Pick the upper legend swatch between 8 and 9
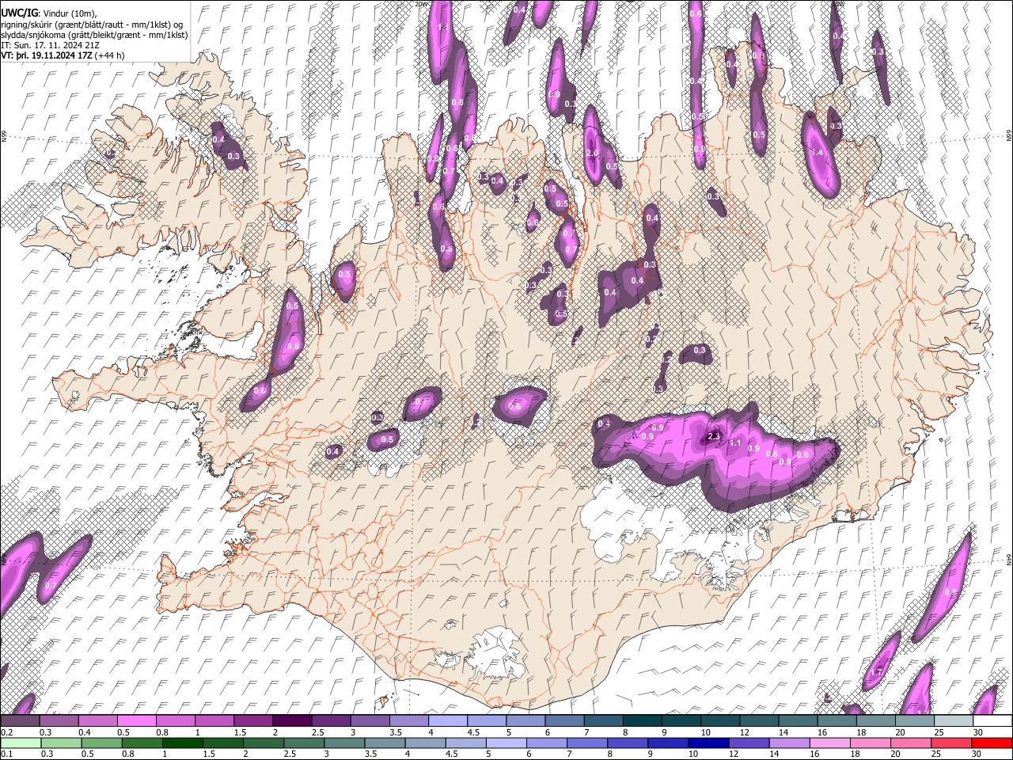Viewport: 1013px width, 760px height. (x=643, y=721)
